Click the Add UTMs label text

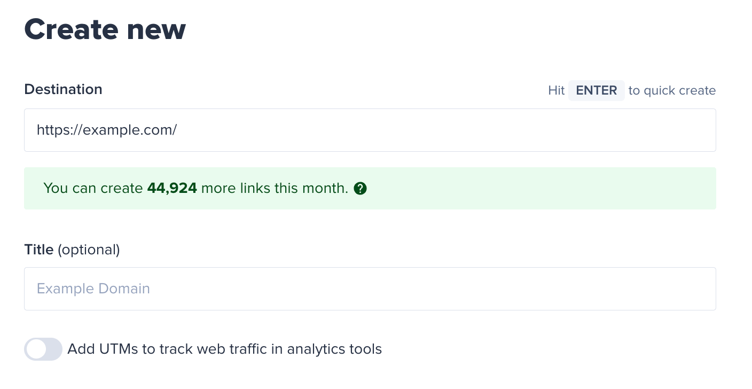(x=224, y=349)
